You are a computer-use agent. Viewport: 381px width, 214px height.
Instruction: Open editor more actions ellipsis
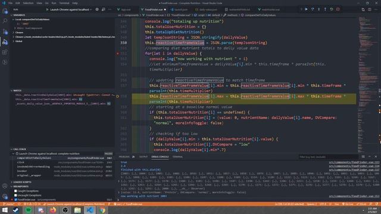tap(376, 10)
